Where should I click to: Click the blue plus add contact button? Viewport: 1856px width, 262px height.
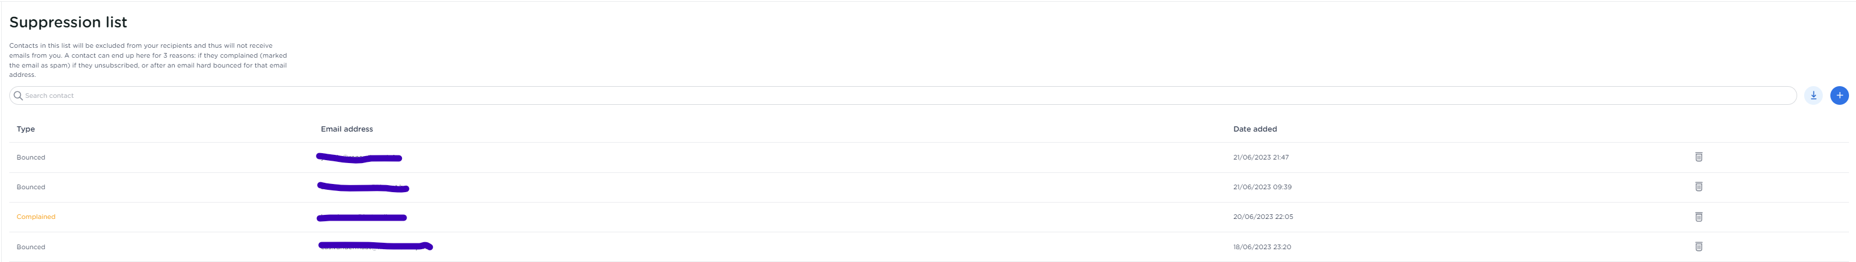coord(1839,95)
